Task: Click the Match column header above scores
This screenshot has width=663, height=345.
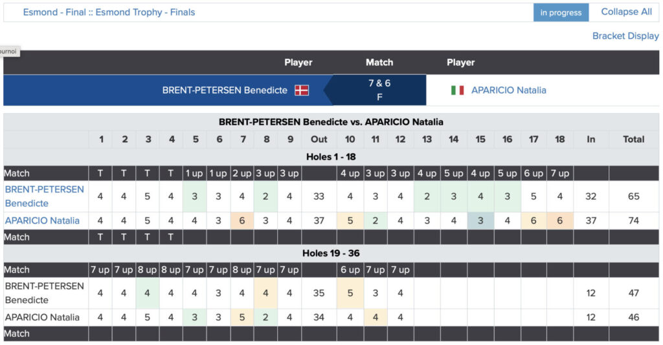Action: 379,63
